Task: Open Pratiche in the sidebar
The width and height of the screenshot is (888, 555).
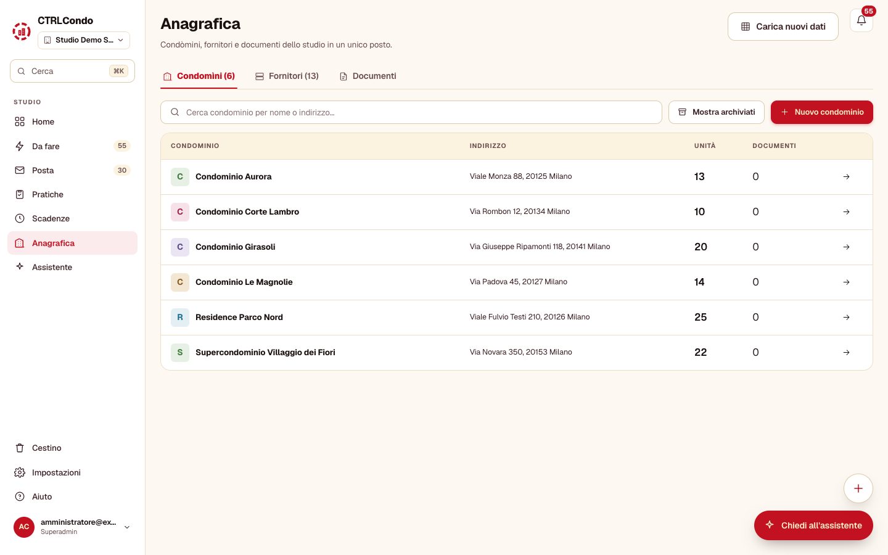Action: click(72, 194)
